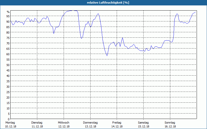Click the flat humidity peak on Mittwoch
The height and width of the screenshot is (129, 207).
(72, 11)
